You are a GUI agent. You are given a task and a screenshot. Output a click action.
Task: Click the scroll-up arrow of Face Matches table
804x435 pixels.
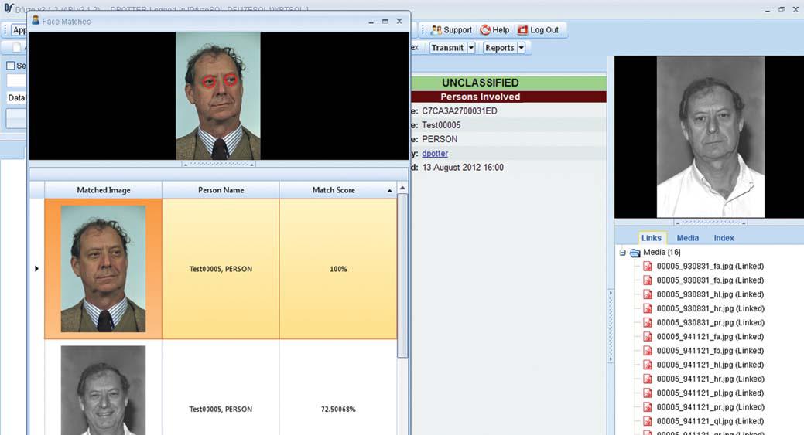coord(402,189)
